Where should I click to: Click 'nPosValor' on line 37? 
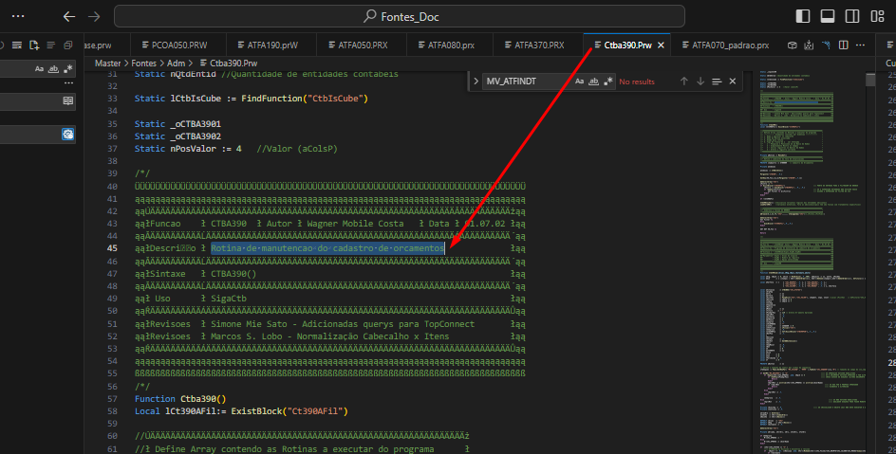[x=193, y=149]
